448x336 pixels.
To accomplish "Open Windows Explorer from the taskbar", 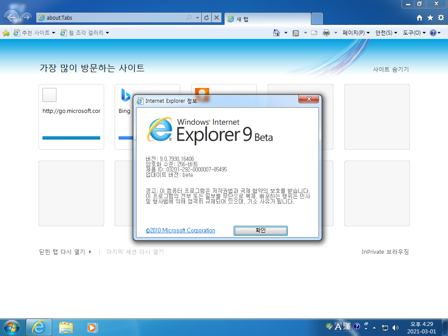I will 66,327.
